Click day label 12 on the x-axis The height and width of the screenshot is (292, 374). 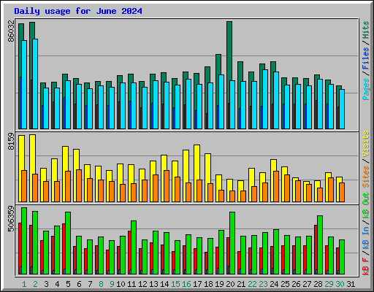pyautogui.click(x=142, y=284)
